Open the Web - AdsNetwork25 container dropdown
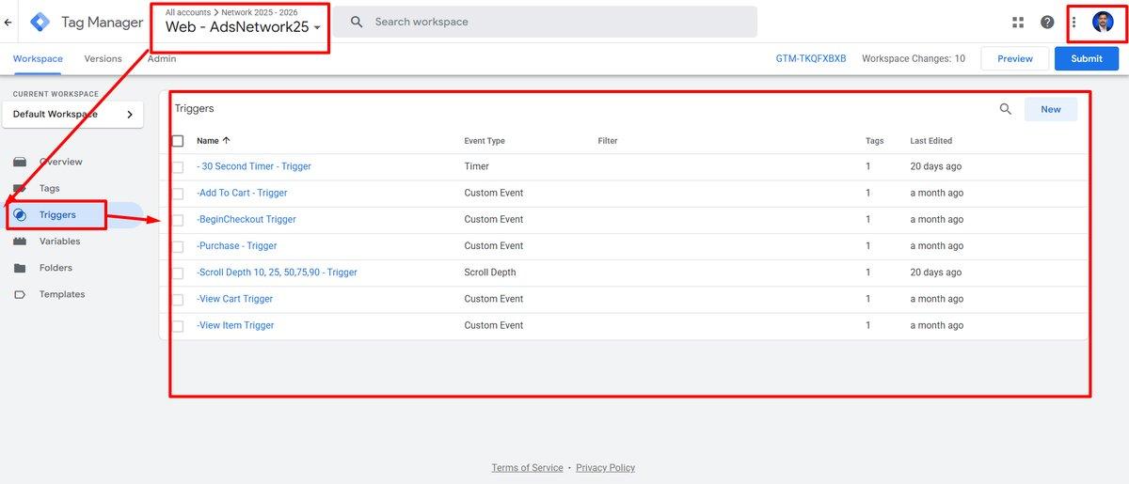This screenshot has height=484, width=1129. point(243,27)
